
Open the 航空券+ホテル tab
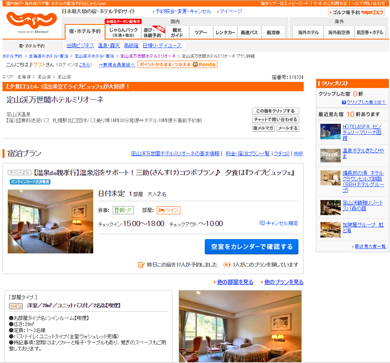click(x=370, y=32)
